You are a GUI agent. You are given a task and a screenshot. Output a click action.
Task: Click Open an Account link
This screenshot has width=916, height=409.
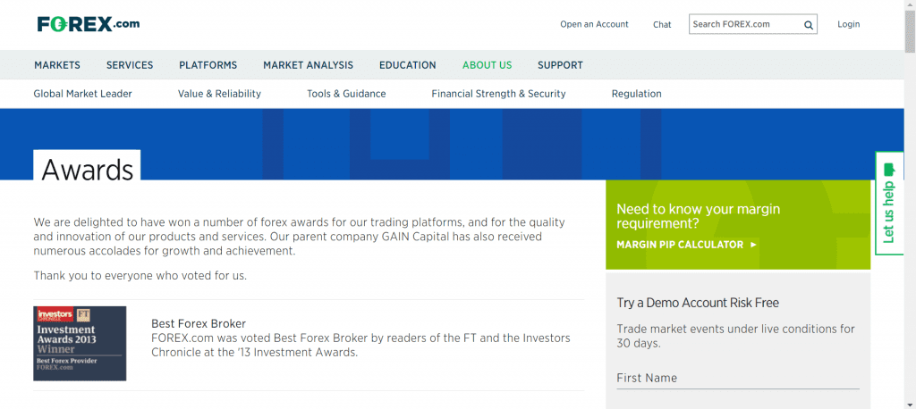594,24
